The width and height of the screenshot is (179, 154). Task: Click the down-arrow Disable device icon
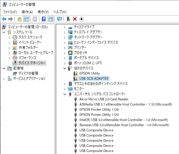pyautogui.click(x=81, y=19)
